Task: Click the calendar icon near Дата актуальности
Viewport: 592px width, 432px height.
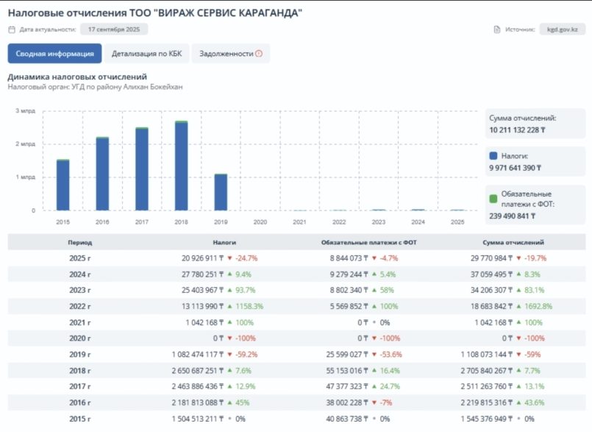Action: point(12,29)
